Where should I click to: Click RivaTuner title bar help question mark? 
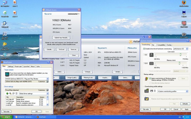(48, 62)
